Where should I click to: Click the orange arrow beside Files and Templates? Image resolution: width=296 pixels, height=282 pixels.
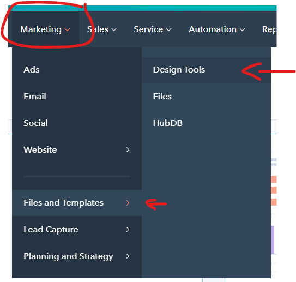pyautogui.click(x=128, y=203)
